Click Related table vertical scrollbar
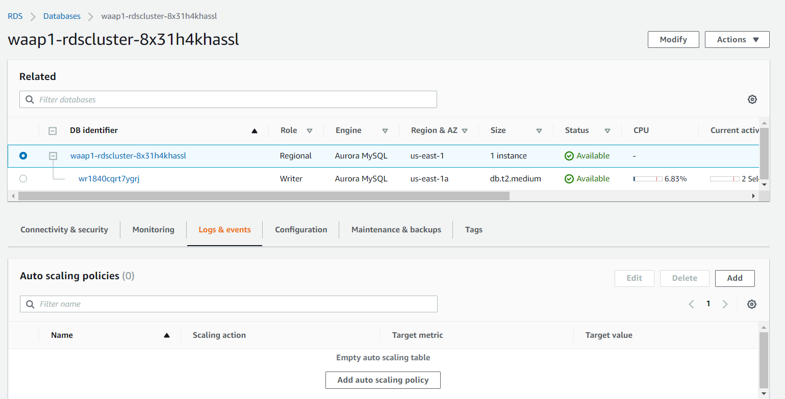 click(x=764, y=153)
